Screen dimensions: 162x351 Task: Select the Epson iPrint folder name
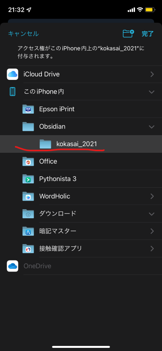click(57, 109)
